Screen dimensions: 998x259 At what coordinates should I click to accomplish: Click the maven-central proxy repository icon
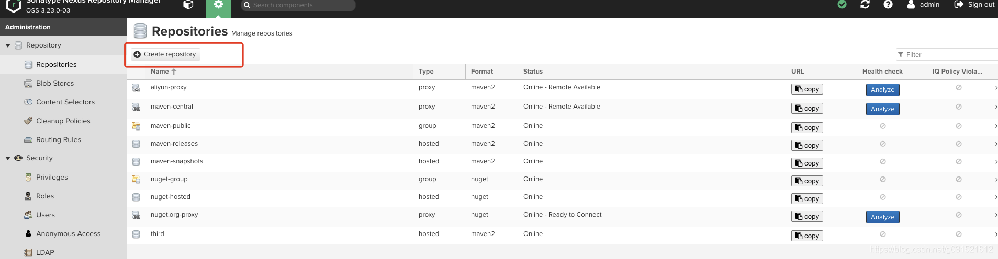click(136, 107)
